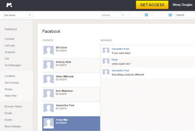Open Block Websites in the sidebar
This screenshot has height=131, width=195.
pos(13,127)
